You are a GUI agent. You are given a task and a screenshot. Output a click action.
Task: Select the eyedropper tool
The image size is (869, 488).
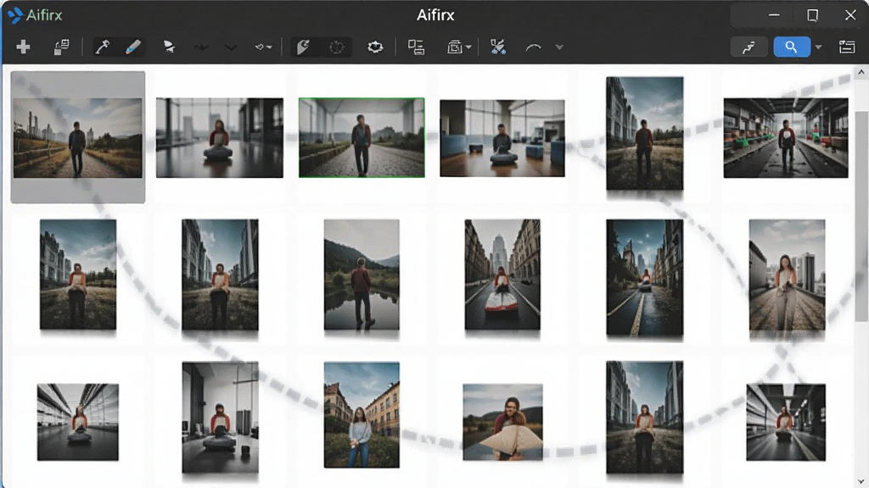coord(103,47)
